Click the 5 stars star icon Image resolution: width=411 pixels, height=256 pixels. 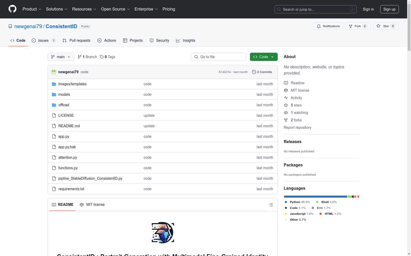pyautogui.click(x=286, y=105)
